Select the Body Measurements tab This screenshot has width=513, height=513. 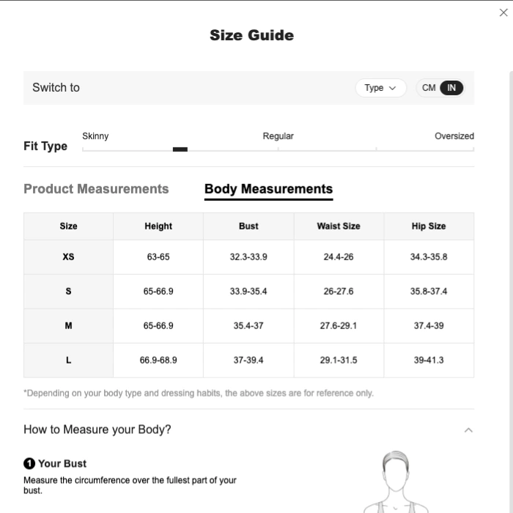(x=269, y=189)
